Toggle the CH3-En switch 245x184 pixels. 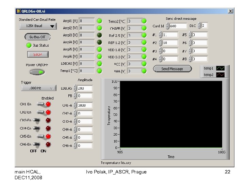(x=36, y=120)
